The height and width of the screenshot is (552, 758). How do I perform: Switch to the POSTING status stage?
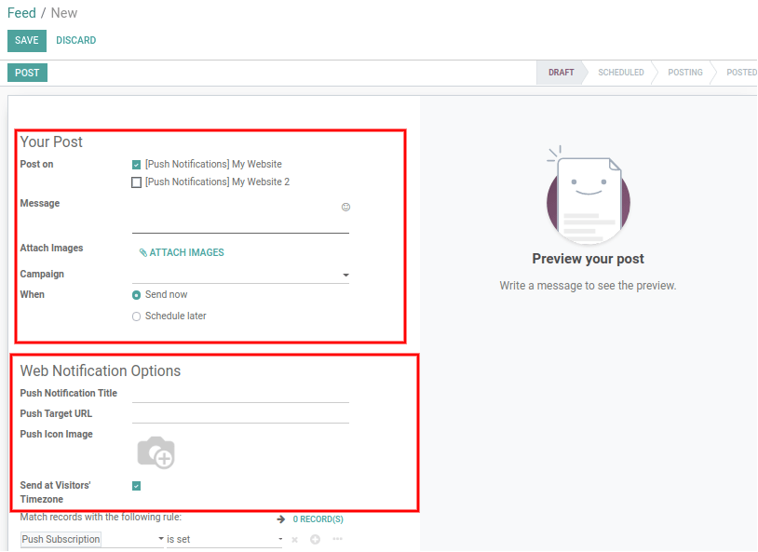(x=685, y=73)
